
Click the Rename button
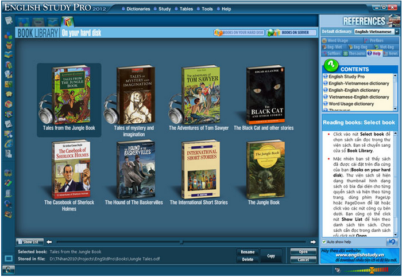click(x=247, y=252)
